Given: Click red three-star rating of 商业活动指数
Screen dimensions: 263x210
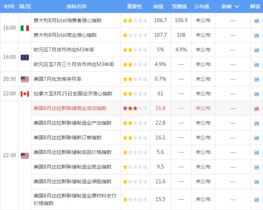Looking at the screenshot, I should coord(135,108).
